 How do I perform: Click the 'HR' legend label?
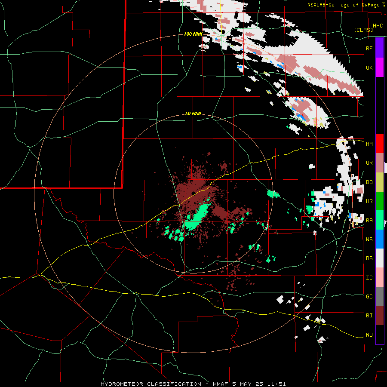[369, 201]
